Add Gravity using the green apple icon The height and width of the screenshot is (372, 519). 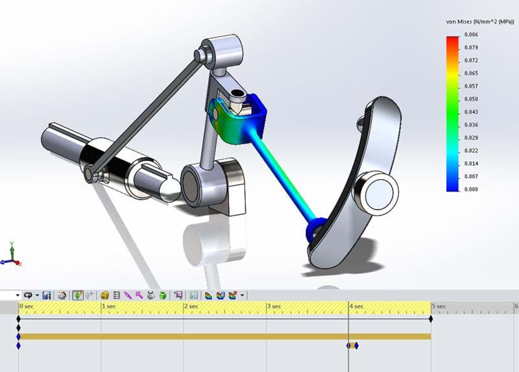[162, 295]
